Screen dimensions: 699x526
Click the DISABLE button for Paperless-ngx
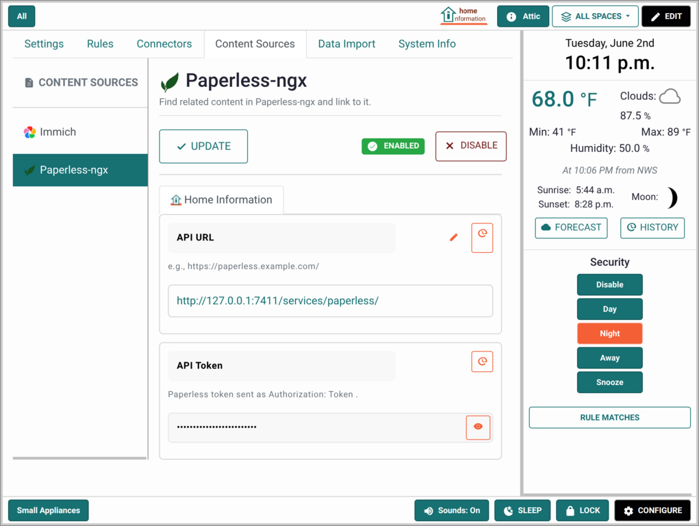(471, 147)
